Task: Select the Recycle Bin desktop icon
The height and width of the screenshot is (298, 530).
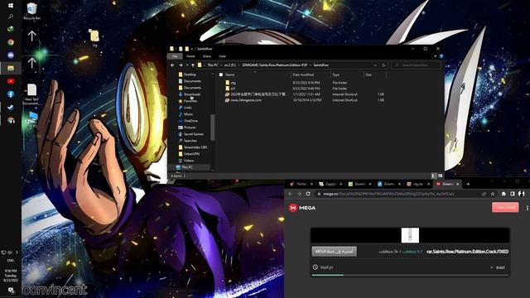Action: pyautogui.click(x=31, y=11)
